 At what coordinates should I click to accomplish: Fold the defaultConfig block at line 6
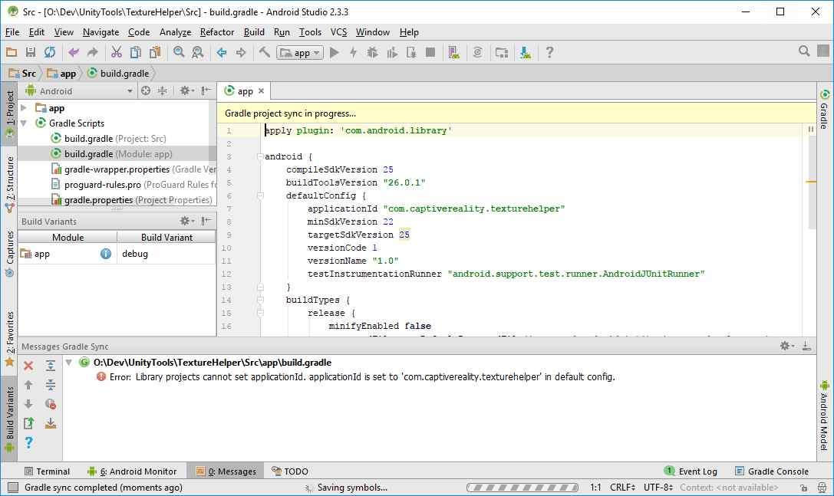[x=260, y=196]
